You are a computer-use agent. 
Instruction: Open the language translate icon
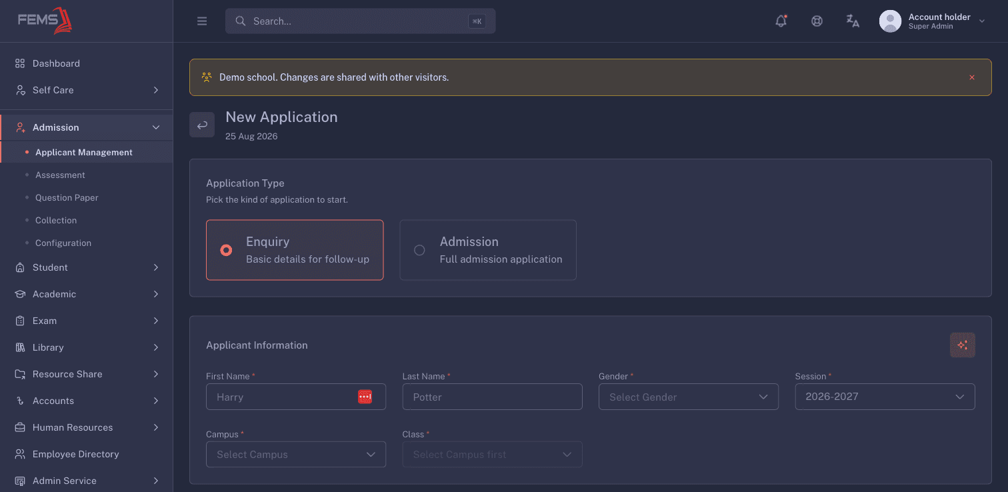[853, 21]
